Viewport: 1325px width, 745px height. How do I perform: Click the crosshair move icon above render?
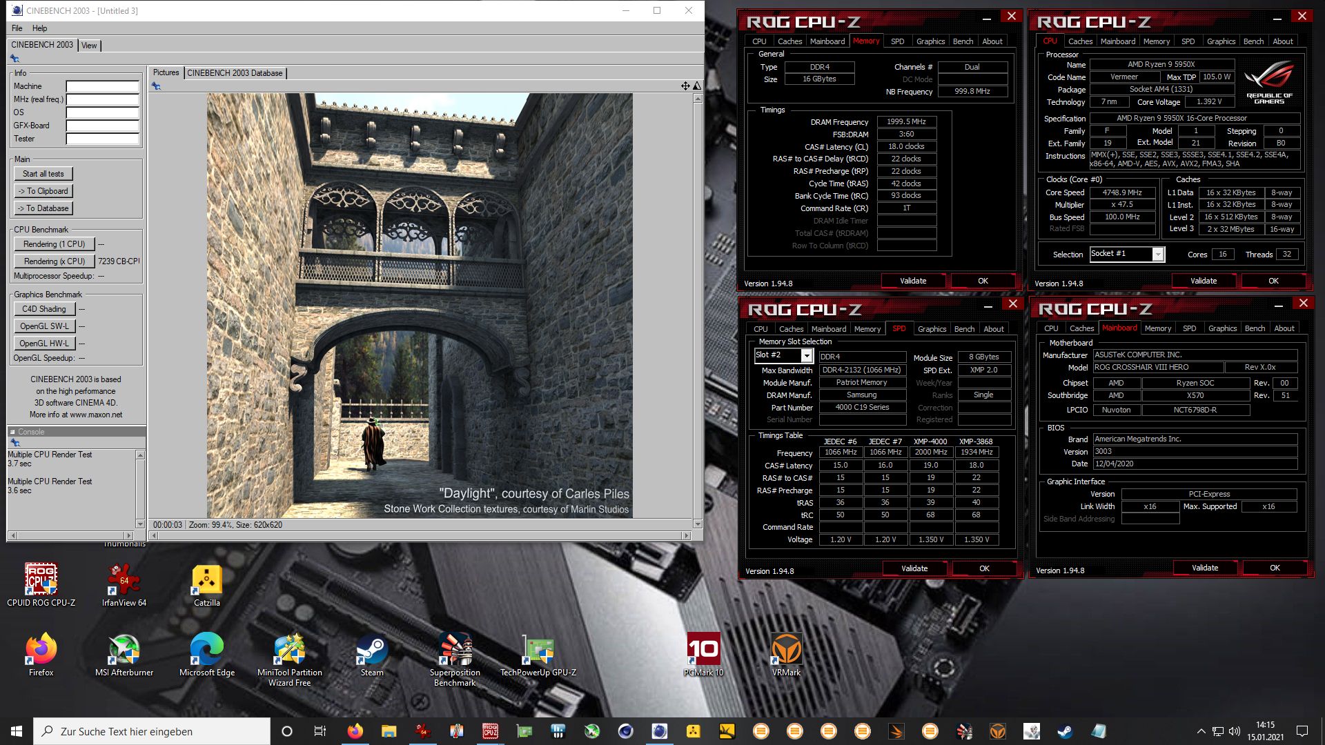[x=685, y=86]
